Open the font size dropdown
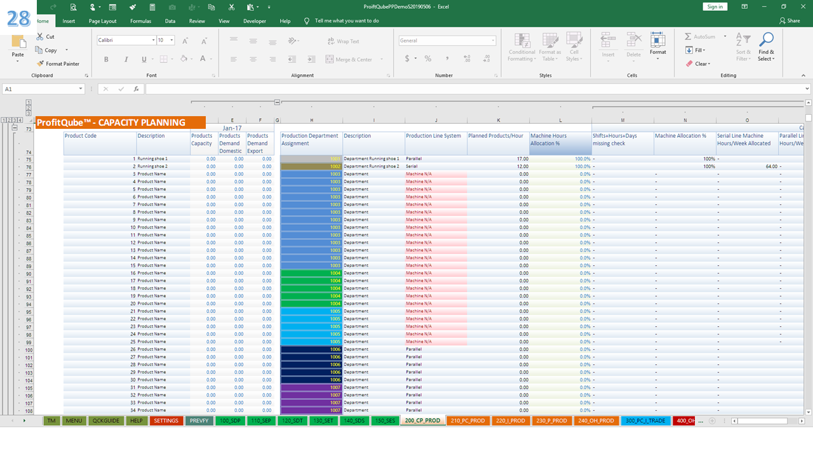This screenshot has width=813, height=457. click(x=172, y=40)
